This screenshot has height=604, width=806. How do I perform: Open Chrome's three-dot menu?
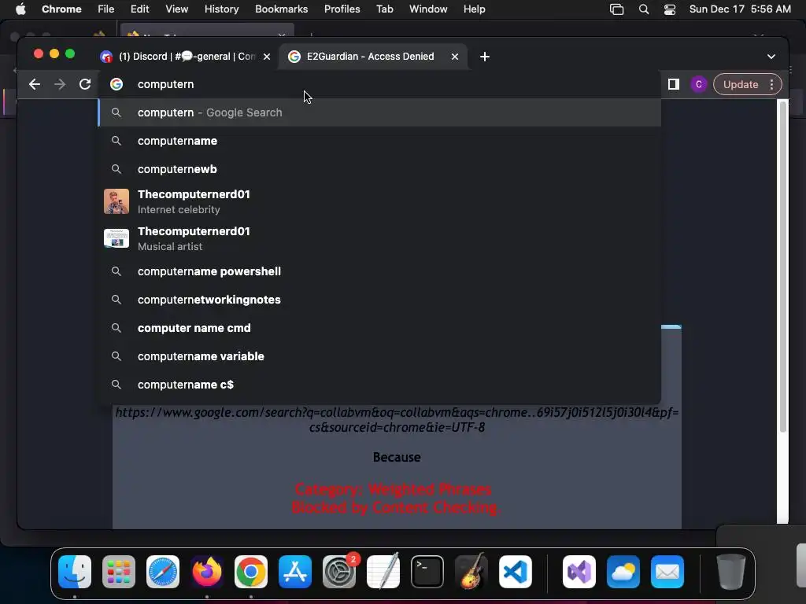point(771,84)
